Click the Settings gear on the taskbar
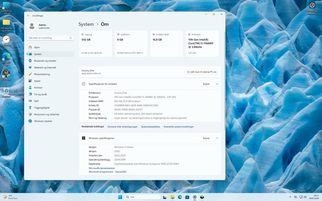This screenshot has height=201, width=322. pos(195,197)
